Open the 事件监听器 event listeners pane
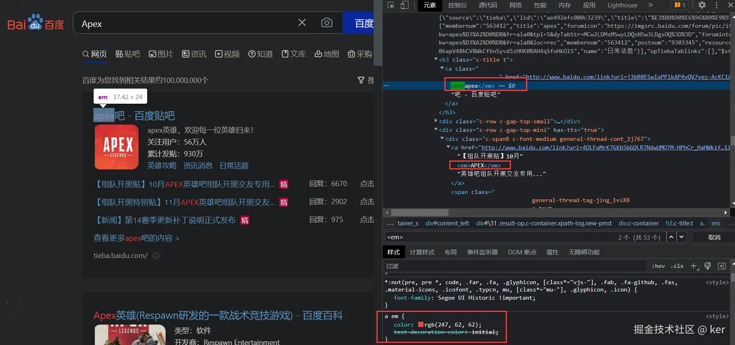The width and height of the screenshot is (735, 345). (x=482, y=252)
